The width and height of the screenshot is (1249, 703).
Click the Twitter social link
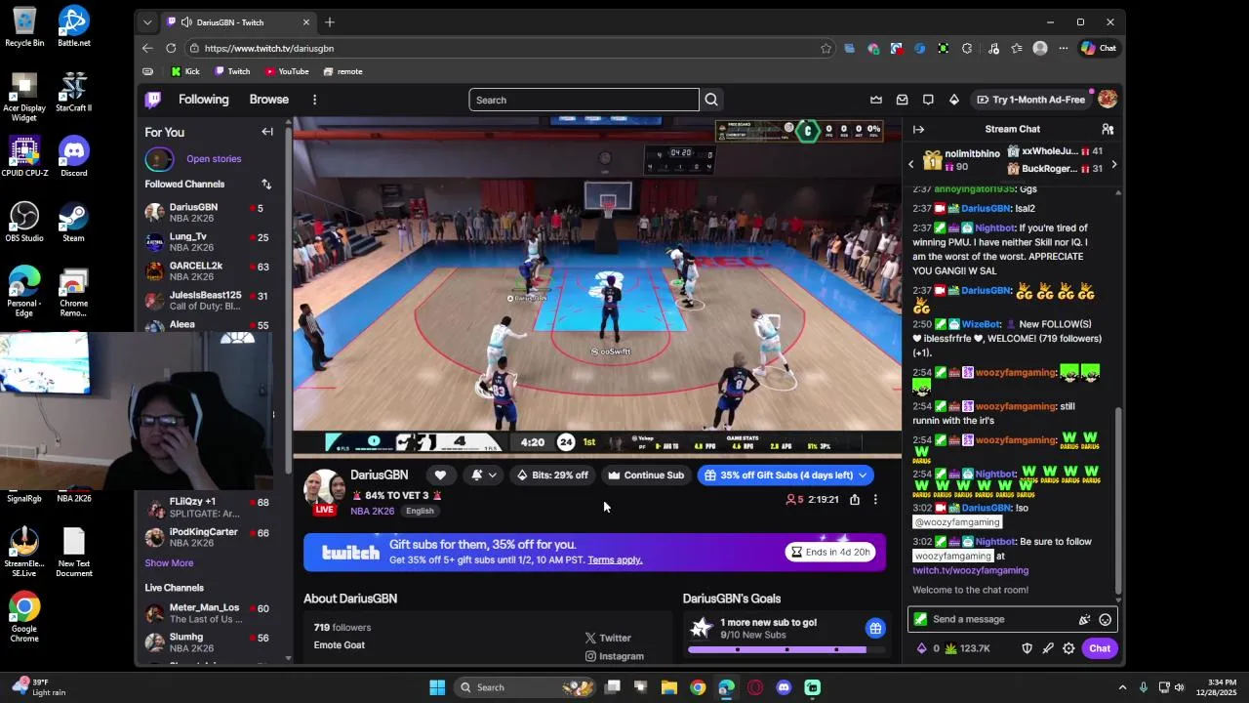click(608, 638)
